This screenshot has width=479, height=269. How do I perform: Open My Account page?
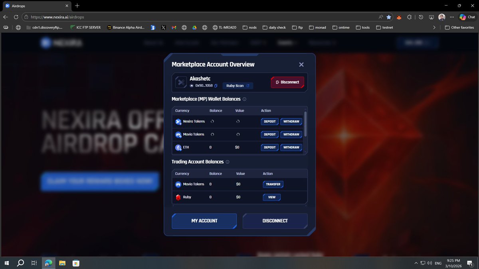(204, 221)
